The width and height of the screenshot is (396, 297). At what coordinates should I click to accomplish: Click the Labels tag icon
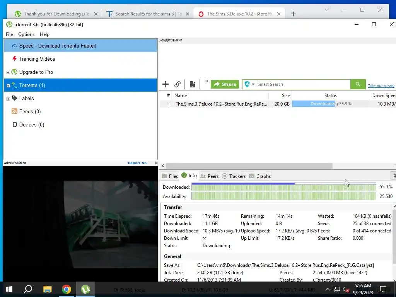click(x=14, y=98)
